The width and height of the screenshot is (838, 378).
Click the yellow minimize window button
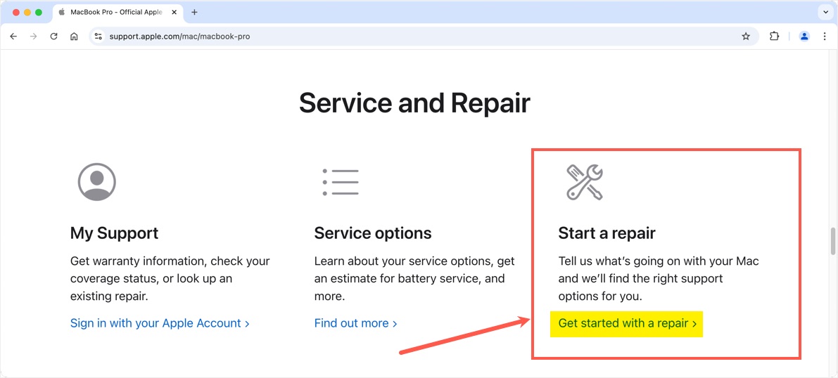[x=27, y=12]
